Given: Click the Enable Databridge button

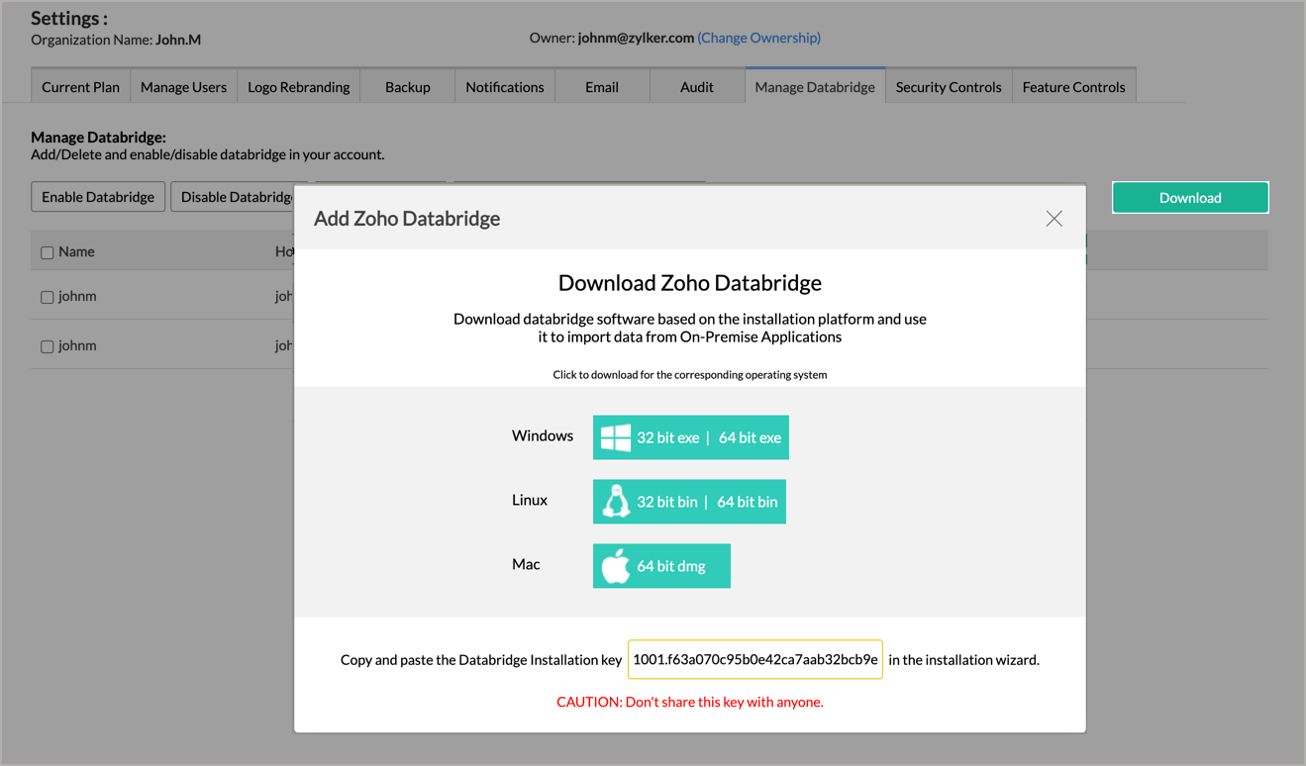Looking at the screenshot, I should coord(98,196).
